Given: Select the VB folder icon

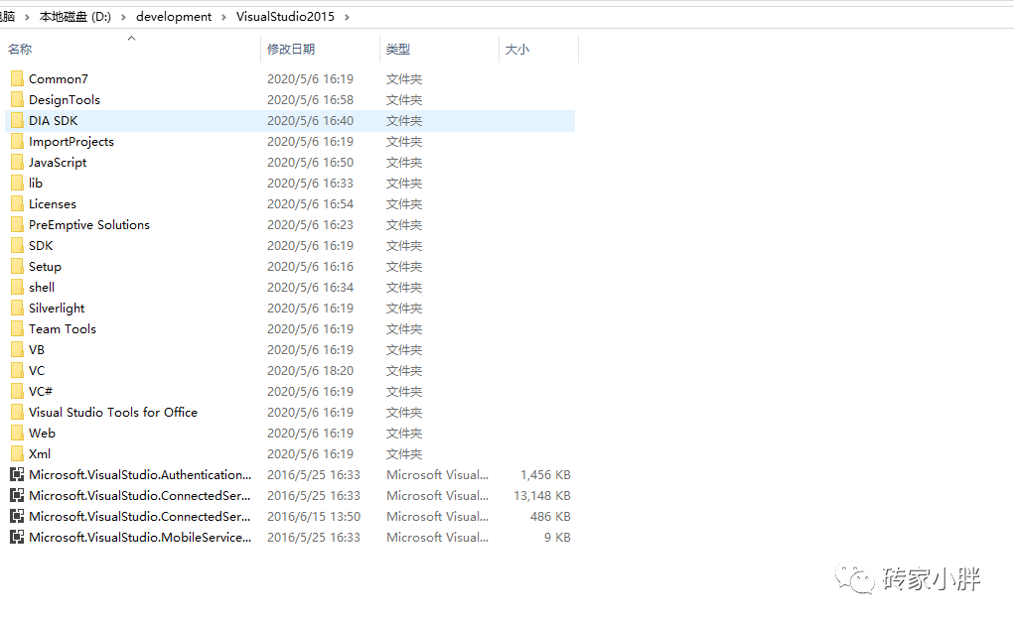Looking at the screenshot, I should pos(17,349).
